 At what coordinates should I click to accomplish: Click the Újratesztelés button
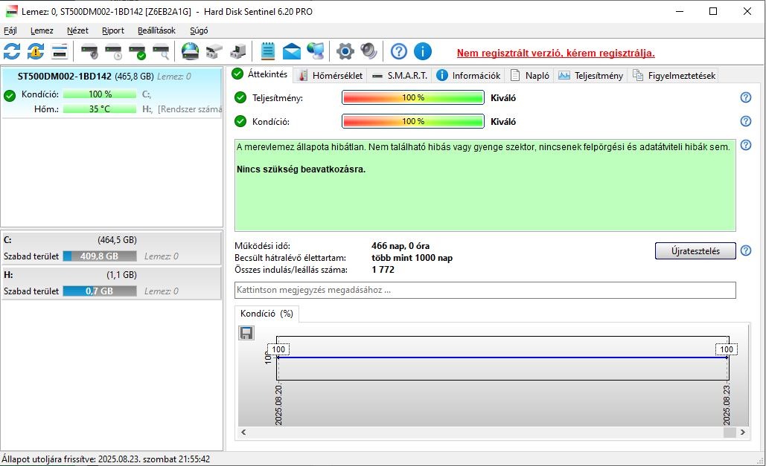pos(695,250)
